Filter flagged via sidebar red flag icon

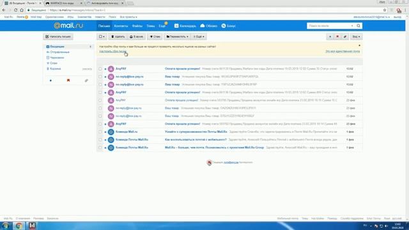pos(68,80)
